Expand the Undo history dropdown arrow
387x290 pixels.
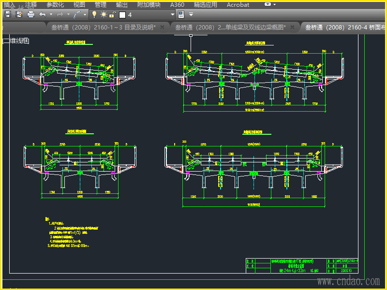tap(51, 14)
